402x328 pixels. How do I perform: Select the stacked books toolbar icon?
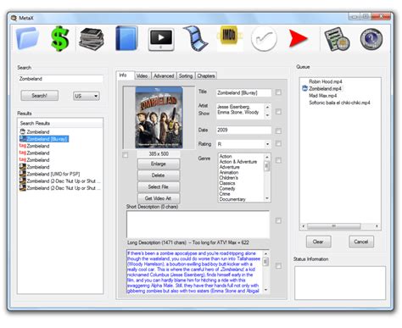point(92,39)
